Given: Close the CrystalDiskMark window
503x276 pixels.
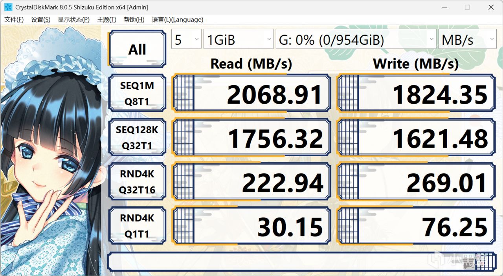Looking at the screenshot, I should point(491,7).
